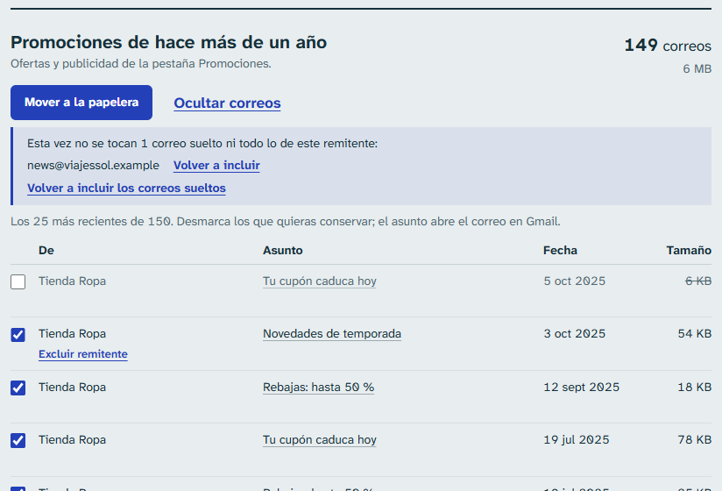
Task: Click the 'Ofertas y publicidad de la pestaña Promociones' subtitle
Action: 141,63
